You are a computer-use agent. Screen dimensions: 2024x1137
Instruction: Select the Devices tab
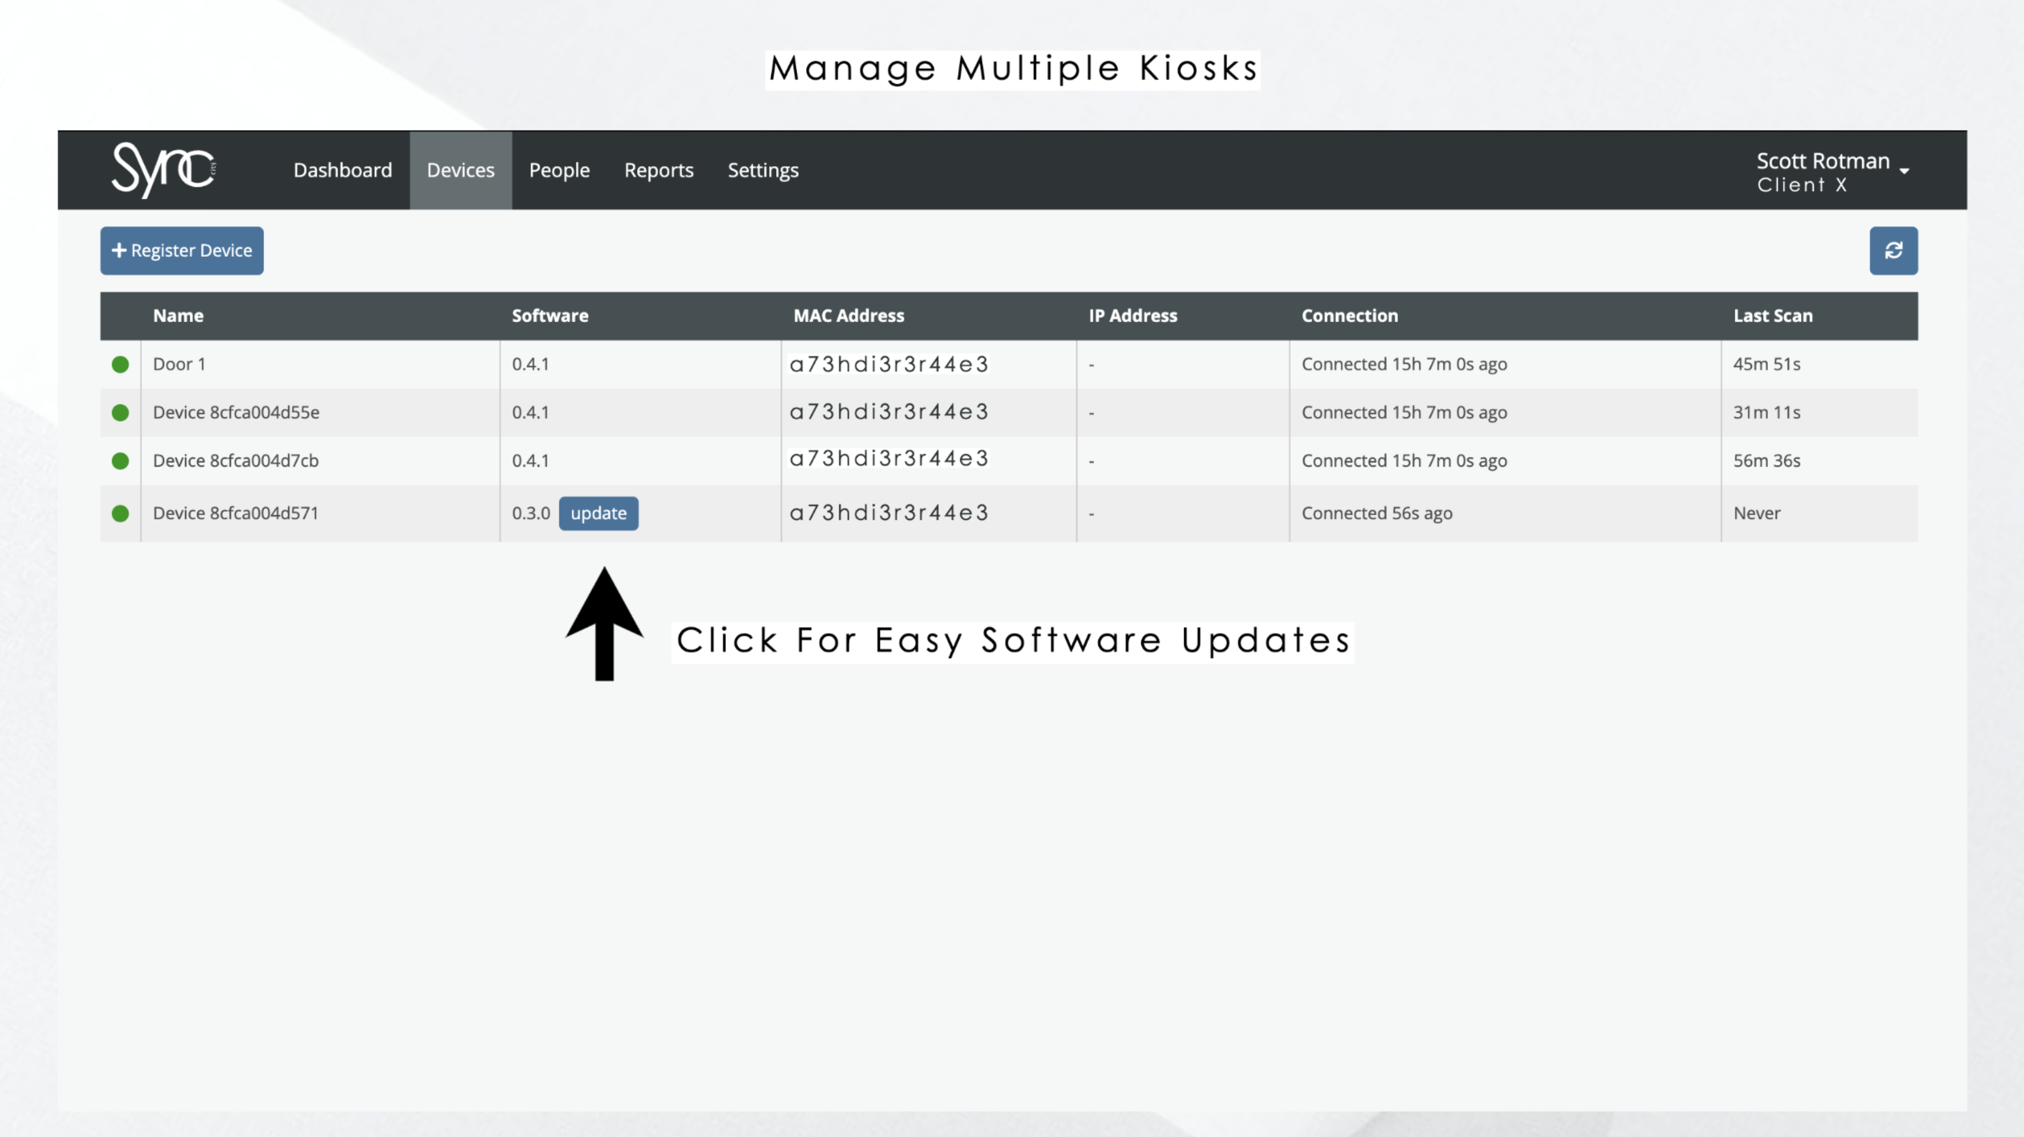pyautogui.click(x=461, y=170)
